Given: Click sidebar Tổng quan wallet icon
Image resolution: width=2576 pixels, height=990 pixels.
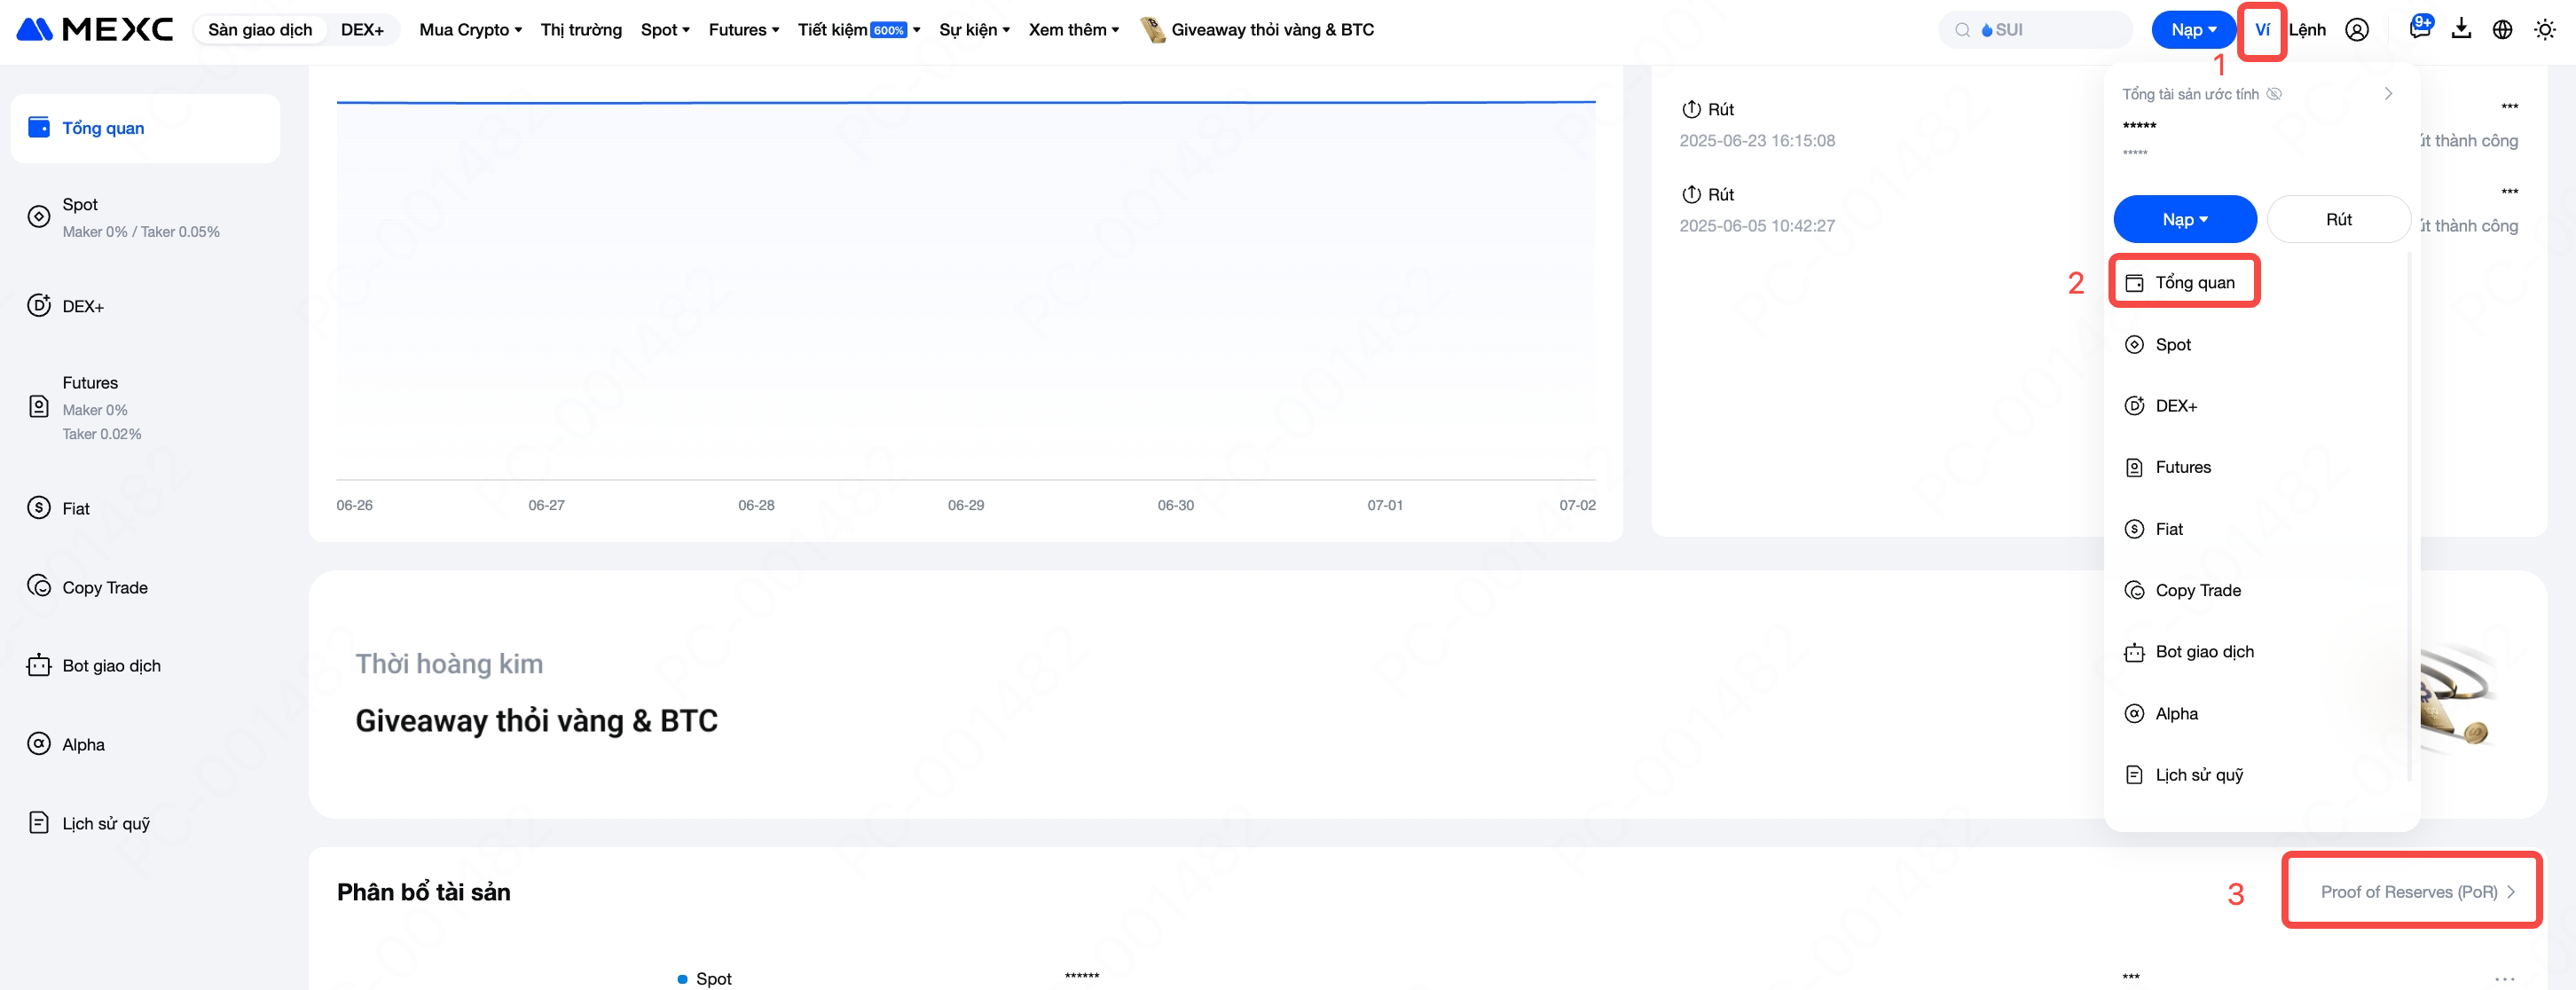Looking at the screenshot, I should pyautogui.click(x=39, y=127).
